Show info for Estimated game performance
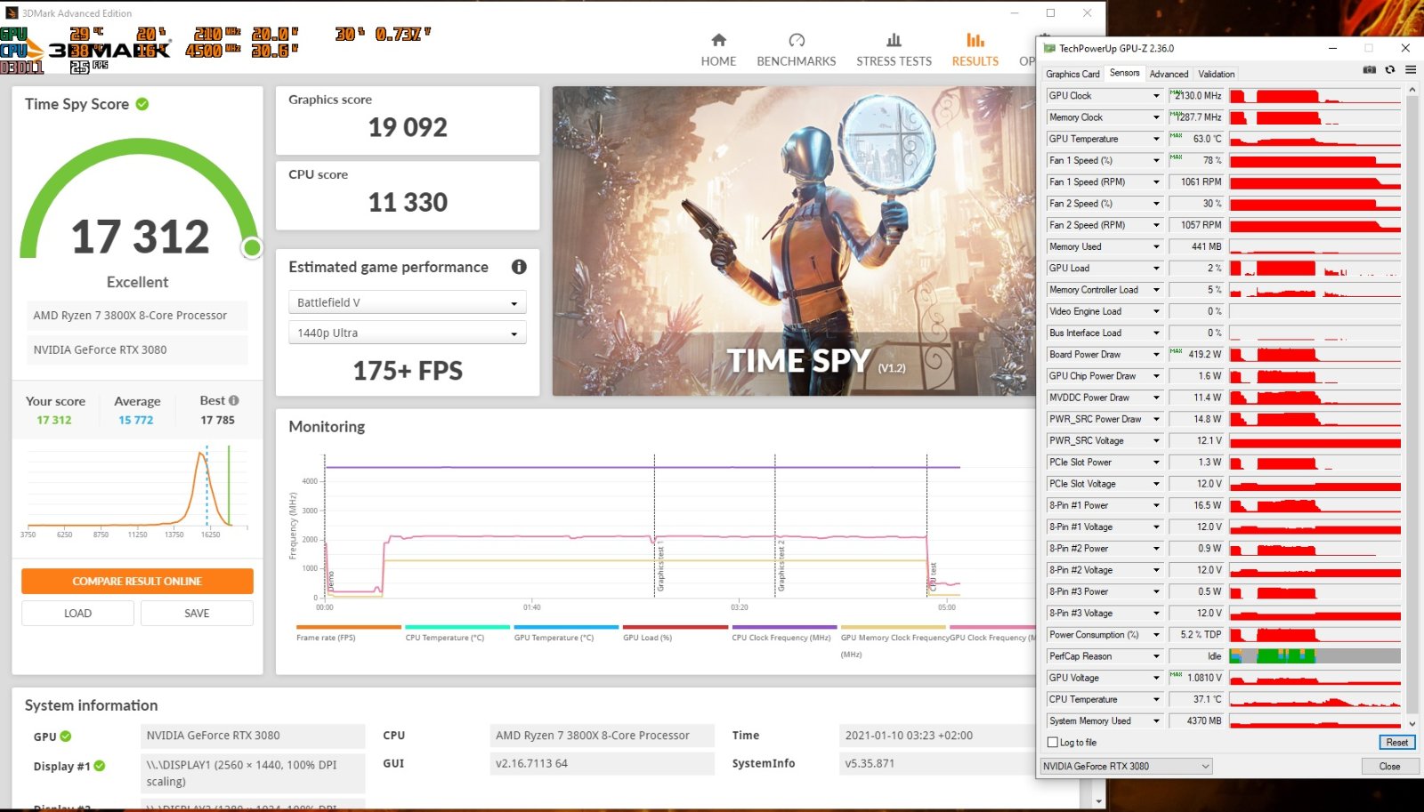 [x=519, y=267]
